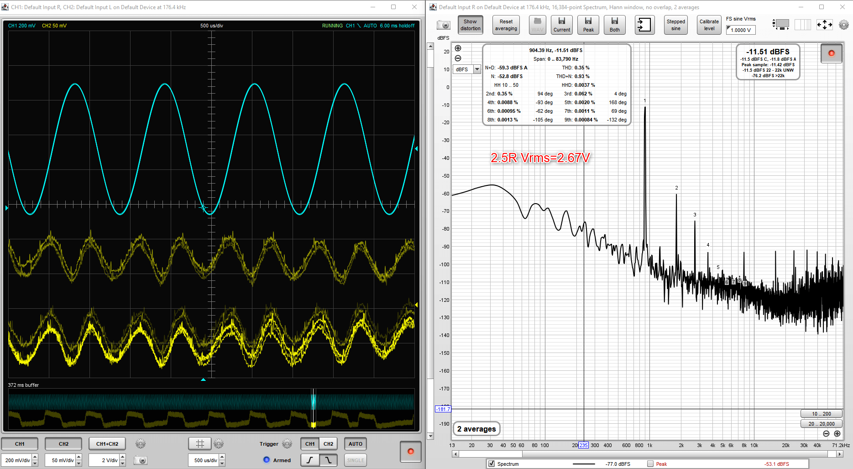Image resolution: width=853 pixels, height=469 pixels.
Task: Click Calibrate level button
Action: pos(709,25)
